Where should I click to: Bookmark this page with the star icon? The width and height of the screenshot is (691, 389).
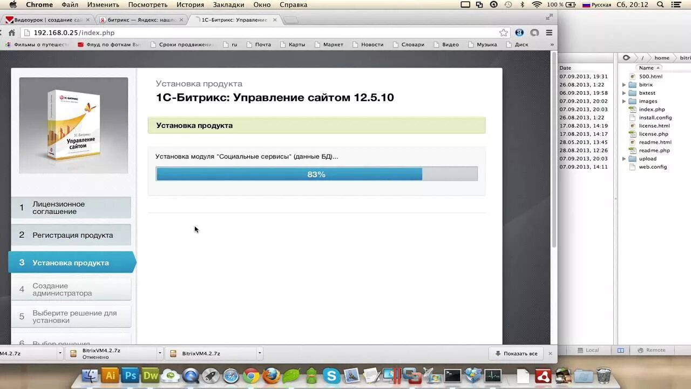coord(504,32)
